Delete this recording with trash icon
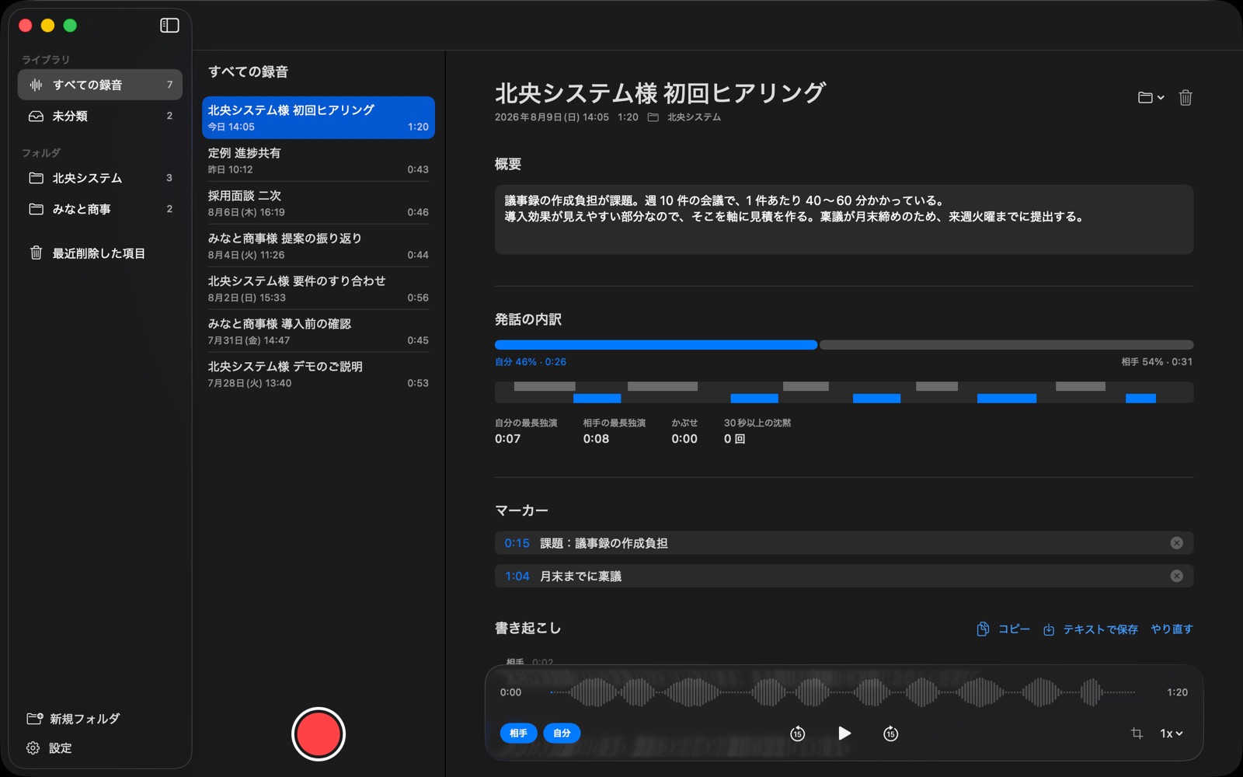The width and height of the screenshot is (1243, 777). click(x=1186, y=97)
